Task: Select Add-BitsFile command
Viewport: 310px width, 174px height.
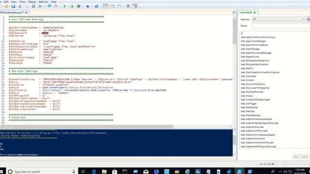Action: click(247, 69)
